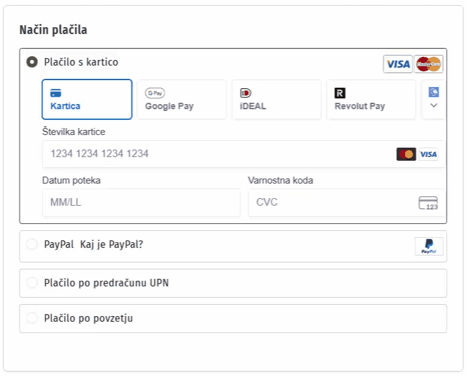Viewport: 467px width, 376px height.
Task: Switch to the iDEAL payment tab
Action: (x=276, y=99)
